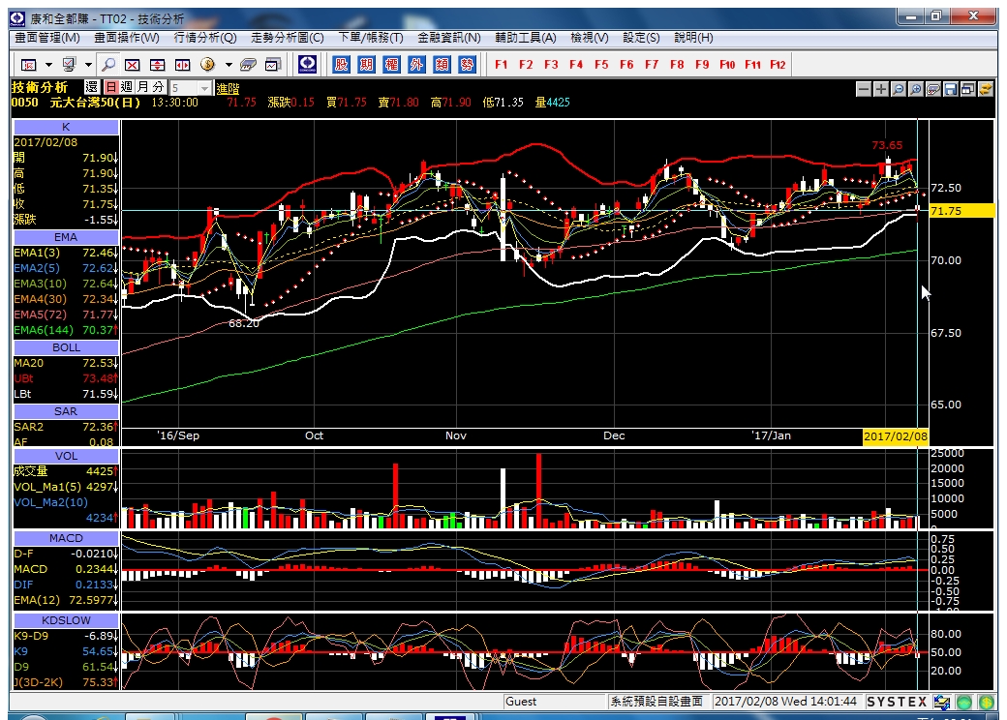Click the monitor with checkmark toolbar icon

click(x=69, y=65)
